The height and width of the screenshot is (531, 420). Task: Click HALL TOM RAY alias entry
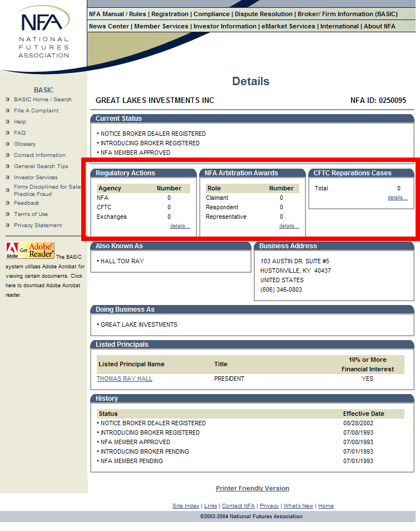click(122, 262)
